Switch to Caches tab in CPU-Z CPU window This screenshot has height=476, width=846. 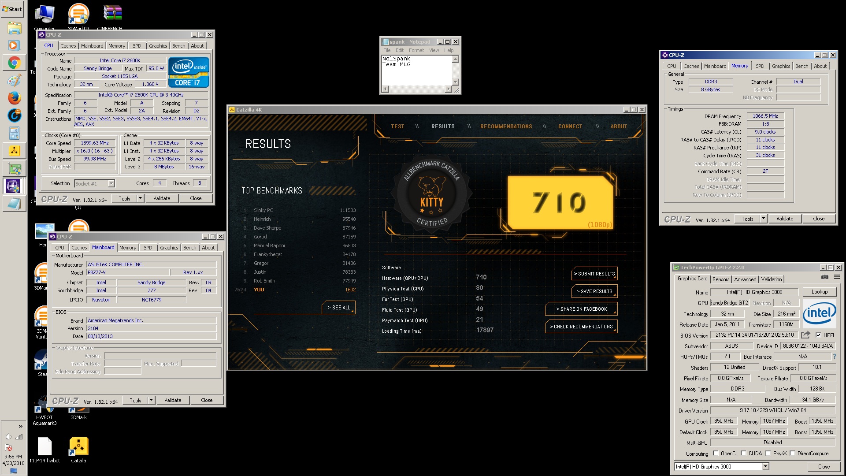click(68, 46)
